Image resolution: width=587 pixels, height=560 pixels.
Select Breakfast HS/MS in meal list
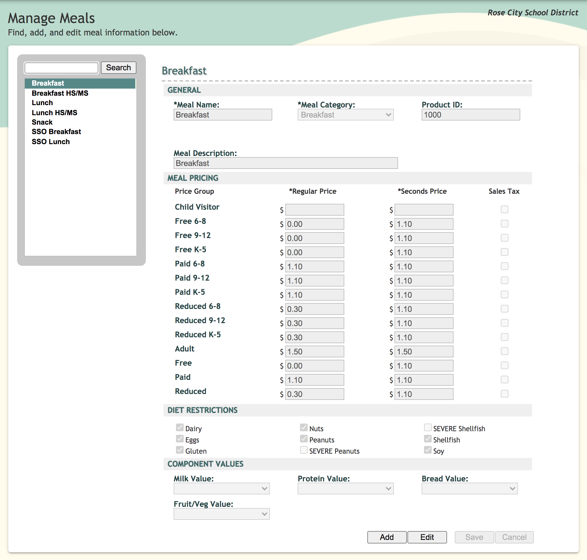click(60, 93)
